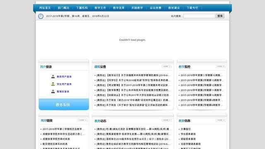Open the 管理员登录 link
Viewport: 265px width, 149px height.
coord(63,91)
